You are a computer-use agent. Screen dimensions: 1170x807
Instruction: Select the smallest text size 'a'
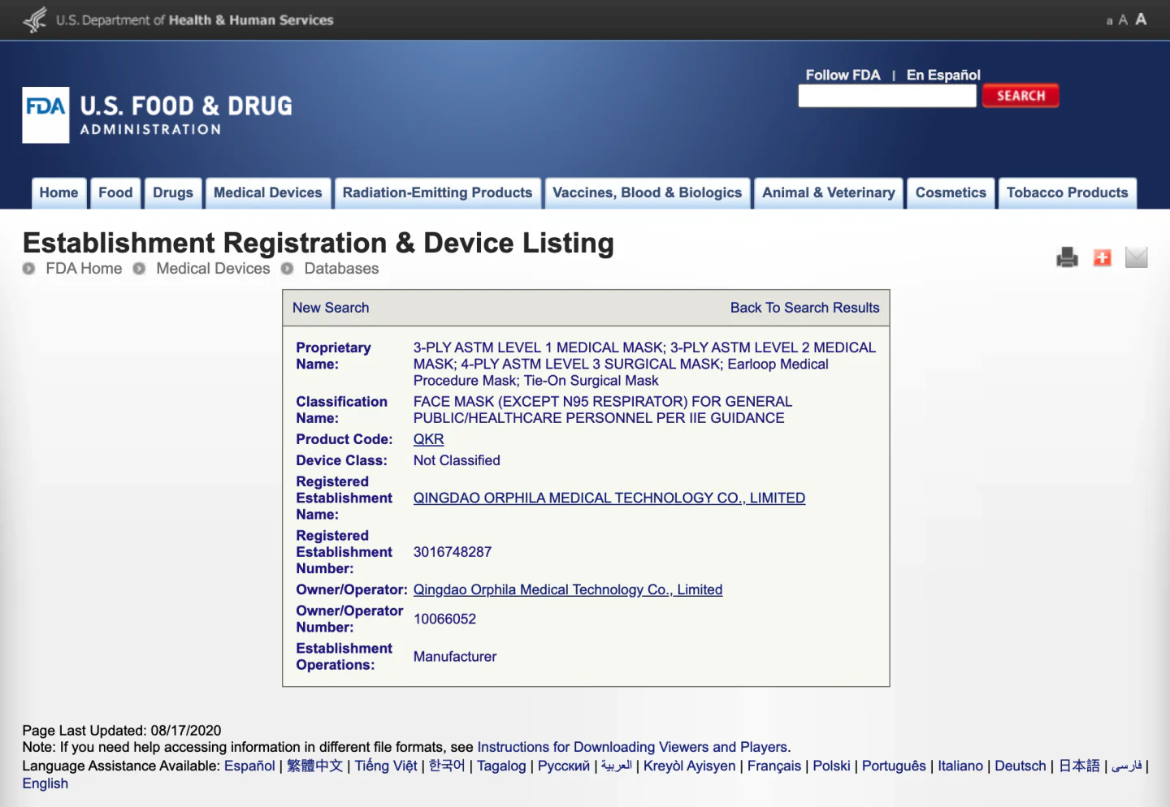(x=1109, y=21)
